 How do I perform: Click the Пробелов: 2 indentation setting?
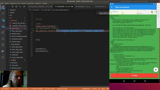86,89
